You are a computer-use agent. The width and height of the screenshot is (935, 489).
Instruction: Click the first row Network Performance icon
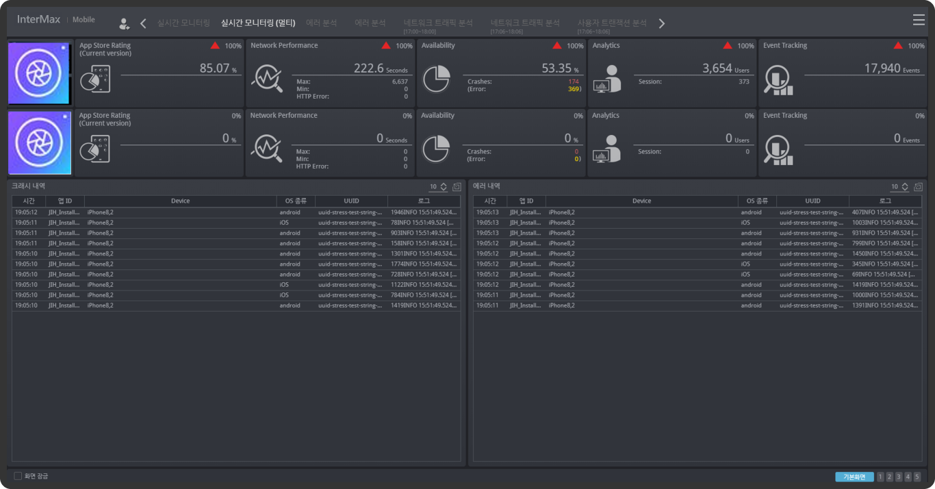266,79
